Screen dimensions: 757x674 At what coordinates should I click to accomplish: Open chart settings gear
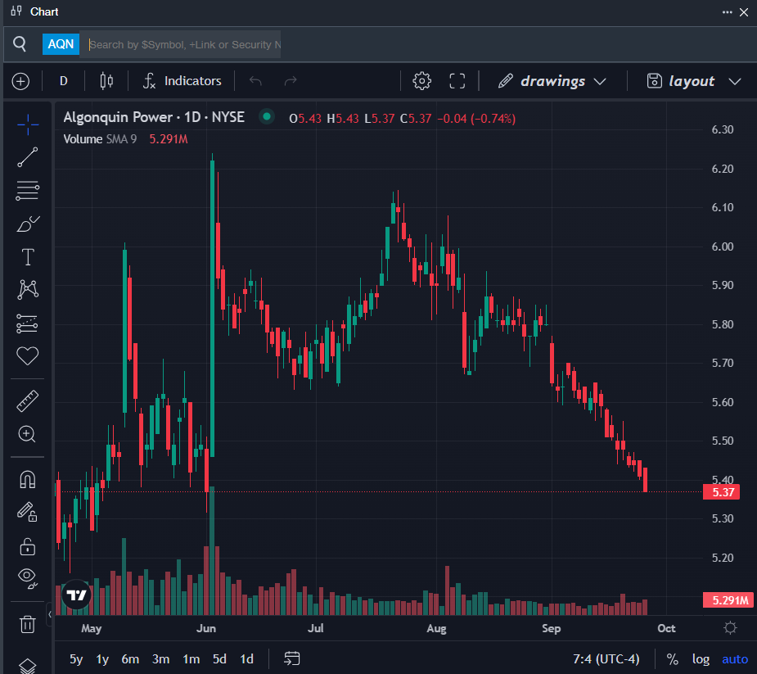(422, 81)
